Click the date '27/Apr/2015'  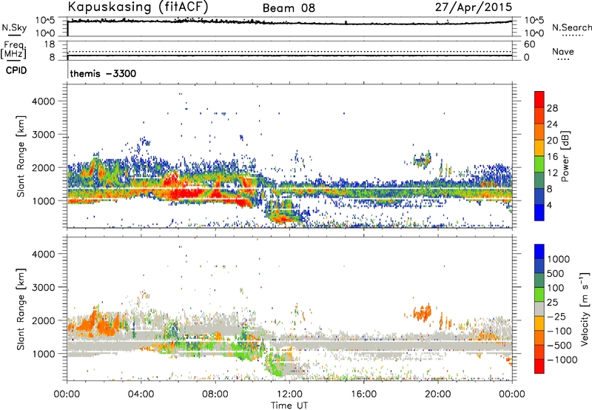[x=474, y=7]
